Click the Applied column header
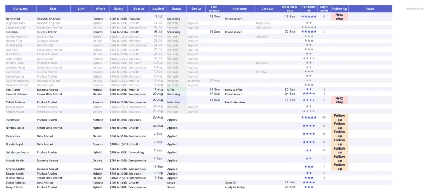This screenshot has width=435, height=194. point(158,8)
